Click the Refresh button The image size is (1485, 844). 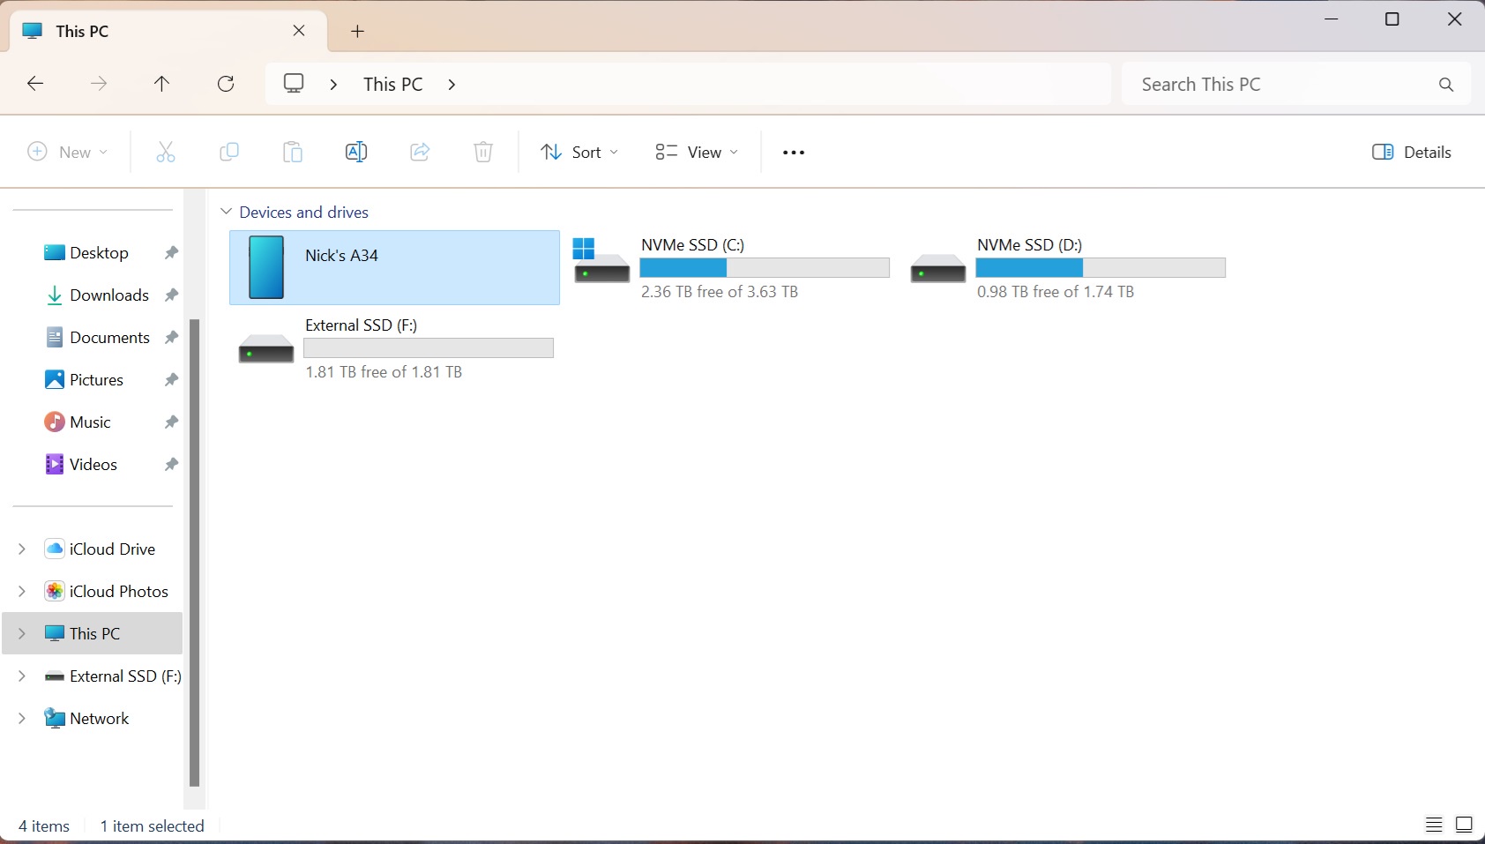(226, 84)
